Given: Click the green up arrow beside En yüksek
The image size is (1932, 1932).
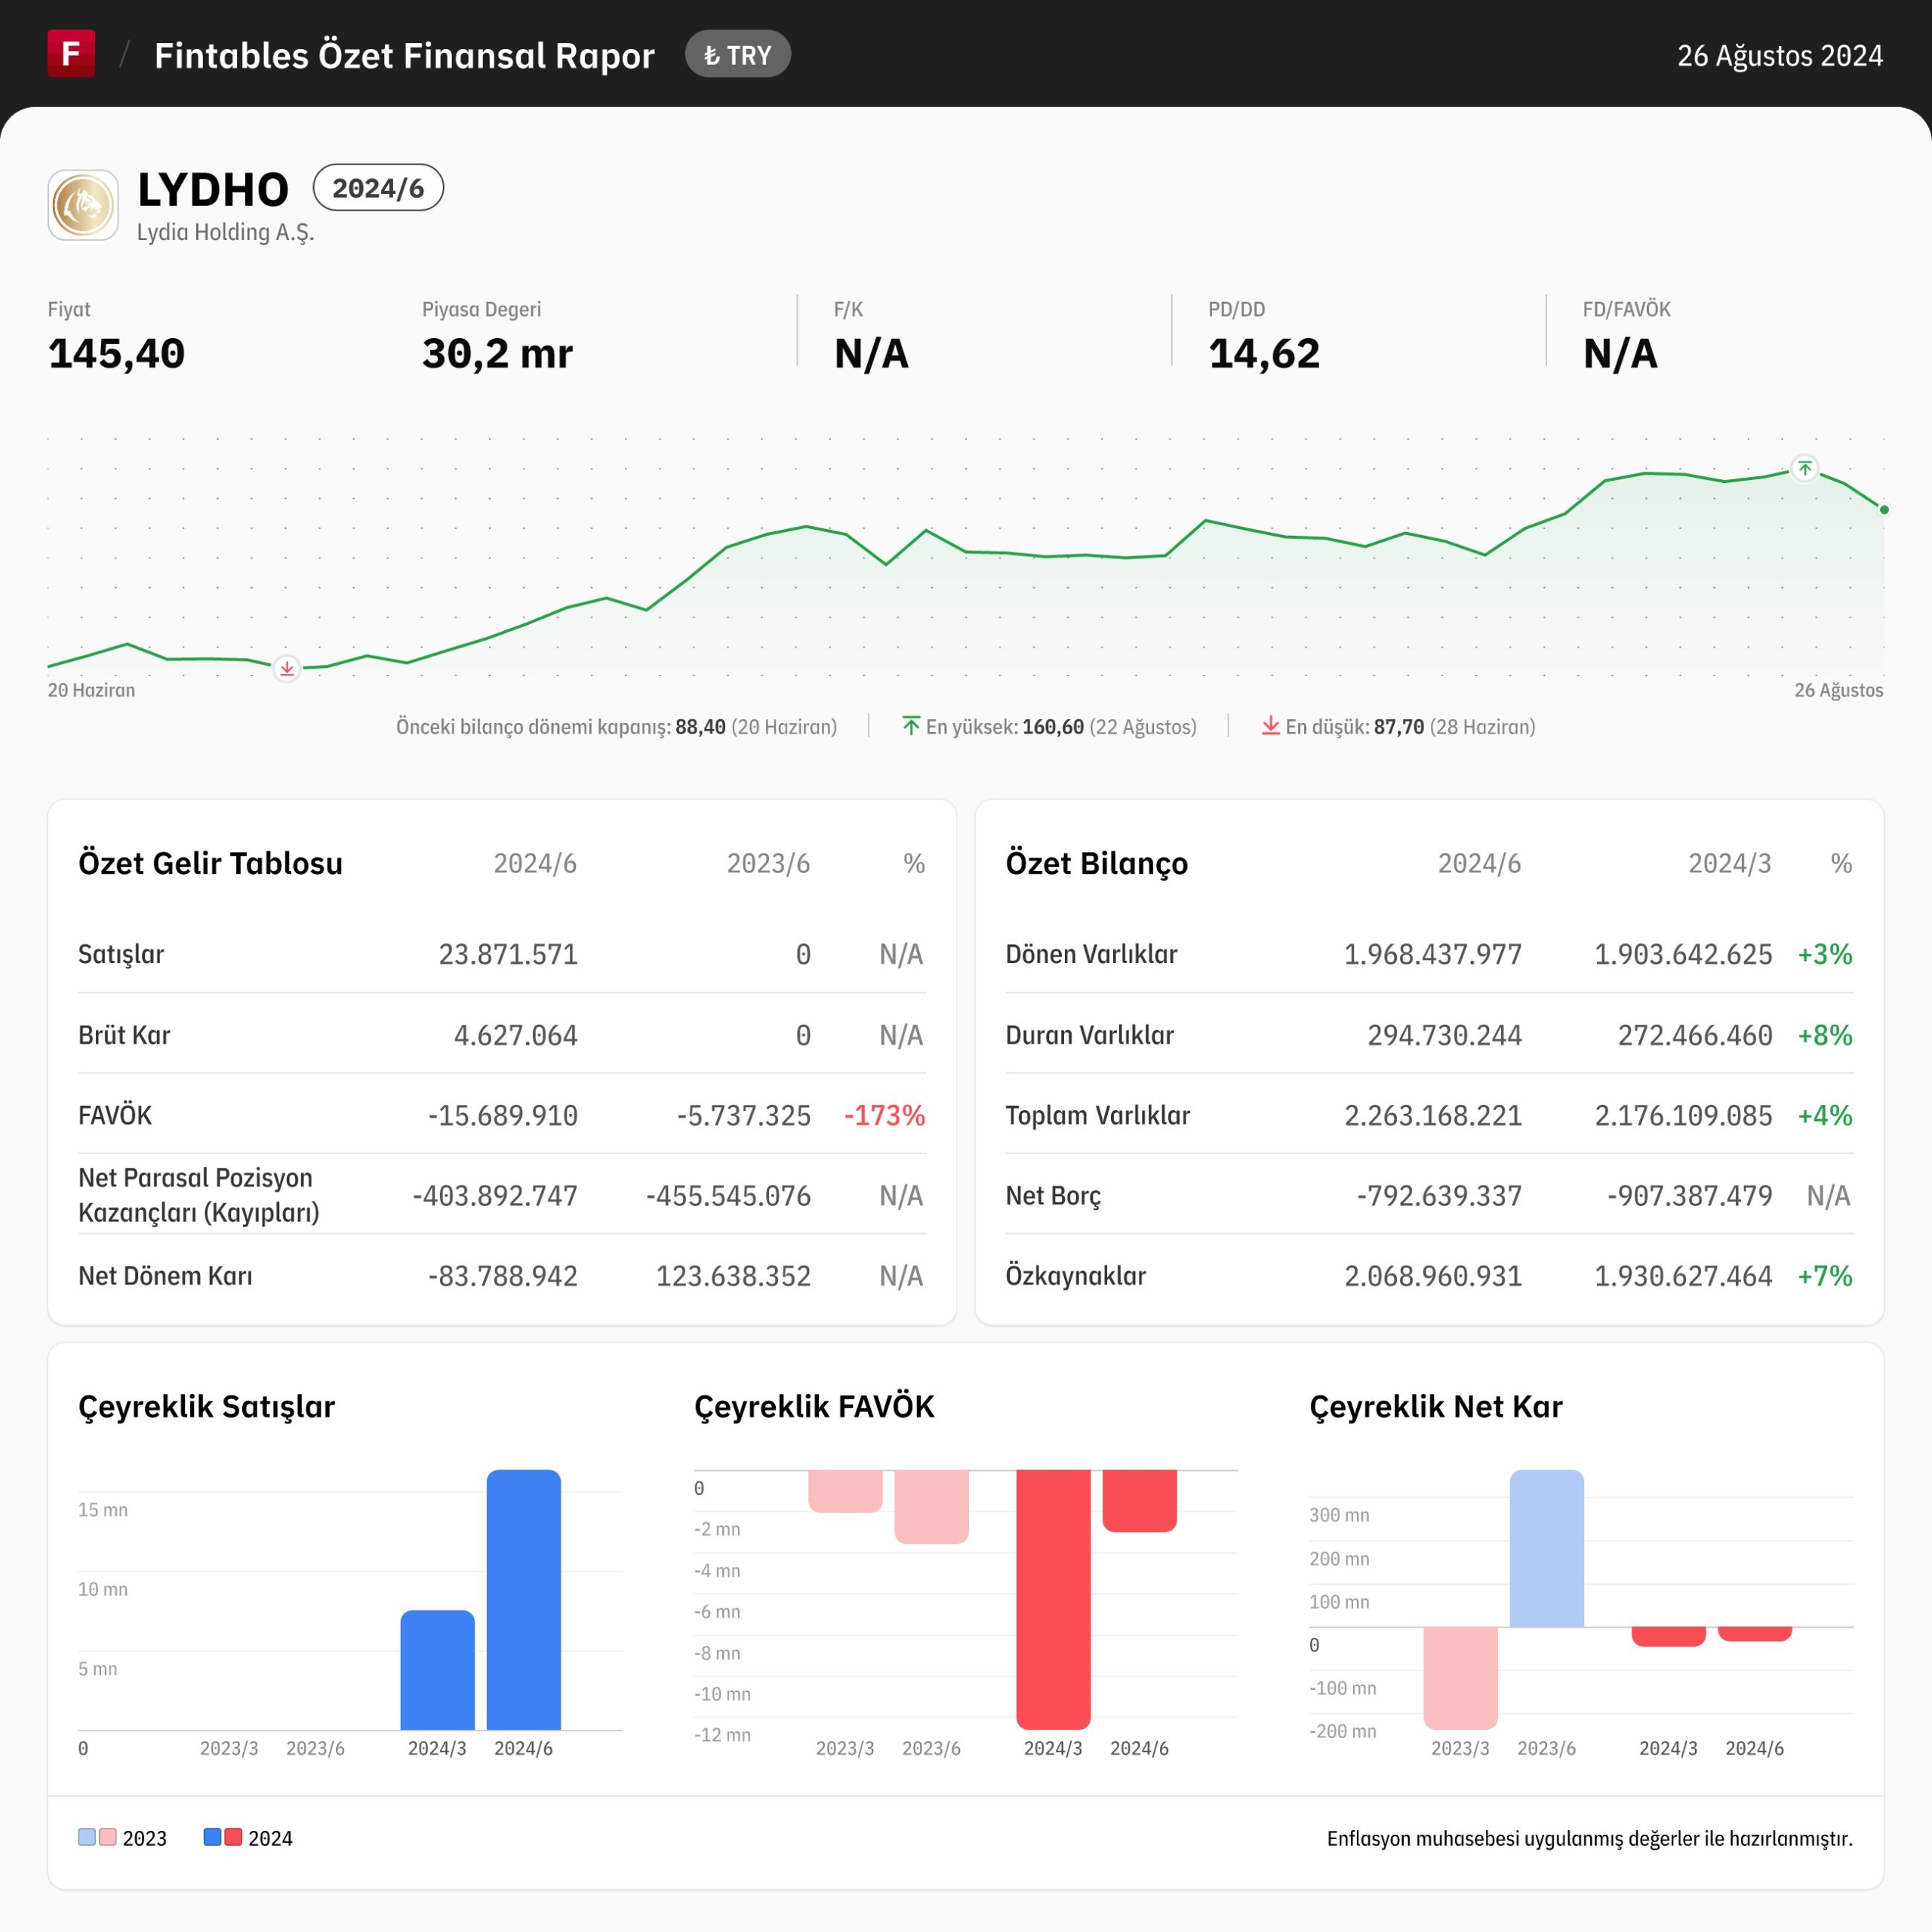Looking at the screenshot, I should click(911, 725).
